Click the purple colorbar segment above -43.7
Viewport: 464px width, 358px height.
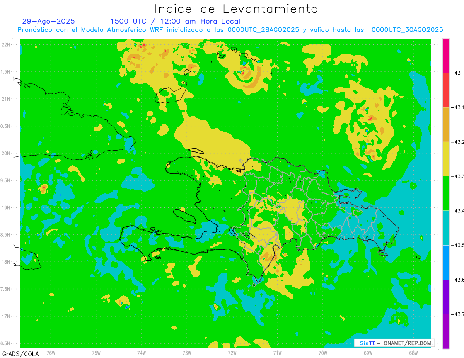pos(446,297)
